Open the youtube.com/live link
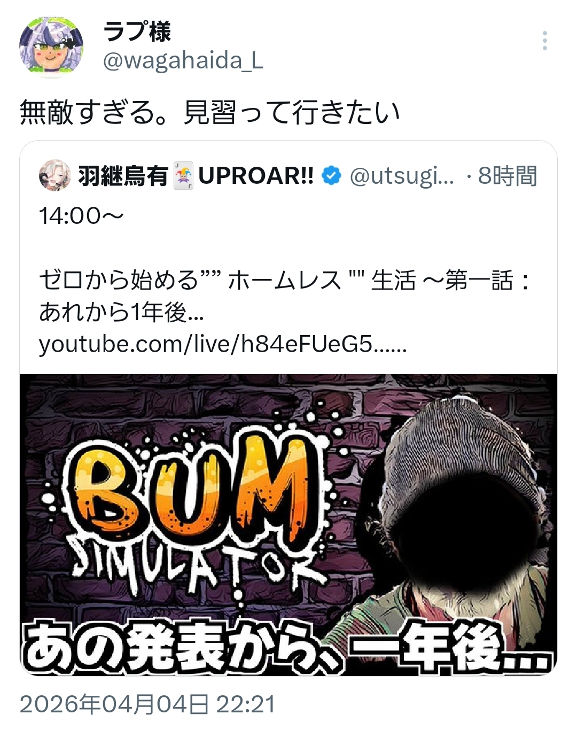577x730 pixels. [223, 345]
